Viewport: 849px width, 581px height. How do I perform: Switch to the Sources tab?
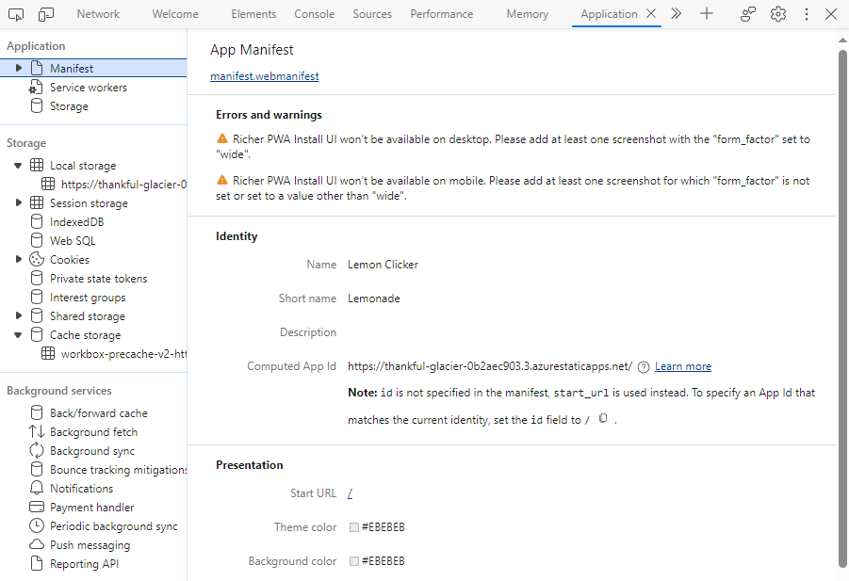point(372,14)
